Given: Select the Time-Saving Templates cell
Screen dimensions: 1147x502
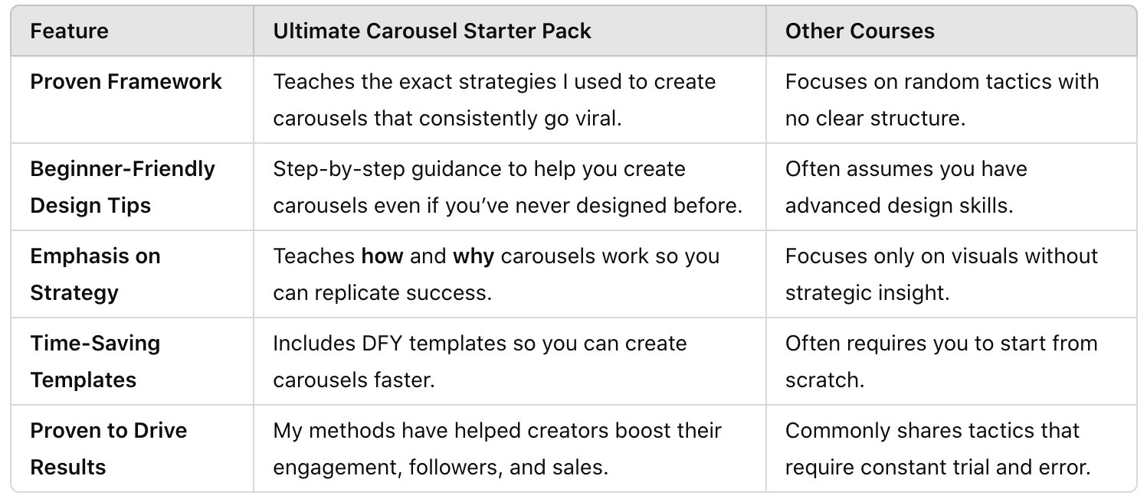Looking at the screenshot, I should click(x=95, y=361).
